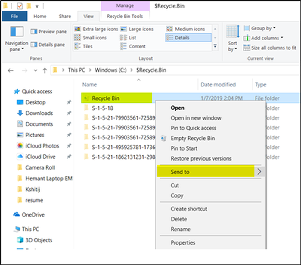Expand the Send to submenu arrow
The image size is (301, 265).
point(260,172)
